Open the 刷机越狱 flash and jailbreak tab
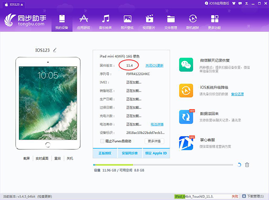 (x=193, y=22)
